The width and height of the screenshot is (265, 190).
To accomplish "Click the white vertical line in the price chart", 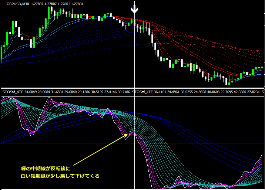I will click(x=134, y=55).
